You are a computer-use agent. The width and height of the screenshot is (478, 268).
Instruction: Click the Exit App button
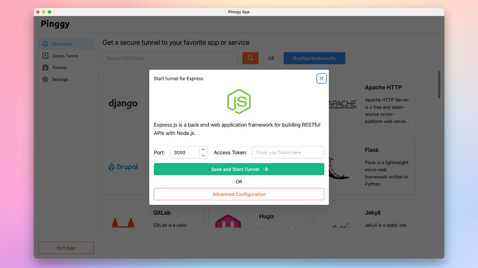pos(66,248)
